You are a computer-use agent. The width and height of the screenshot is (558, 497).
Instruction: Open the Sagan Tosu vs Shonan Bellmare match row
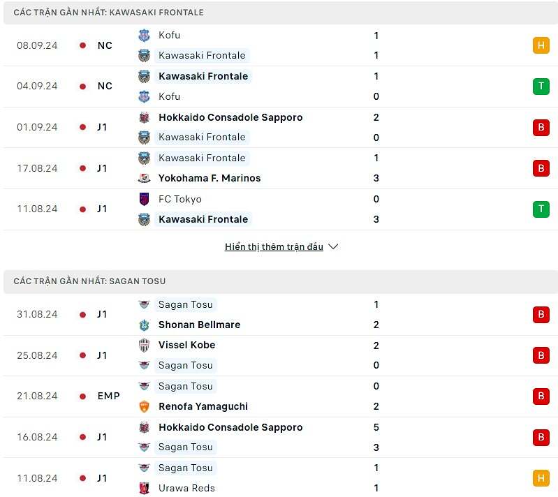click(279, 315)
